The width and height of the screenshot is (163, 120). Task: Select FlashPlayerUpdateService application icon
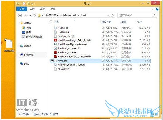[x=55, y=44]
